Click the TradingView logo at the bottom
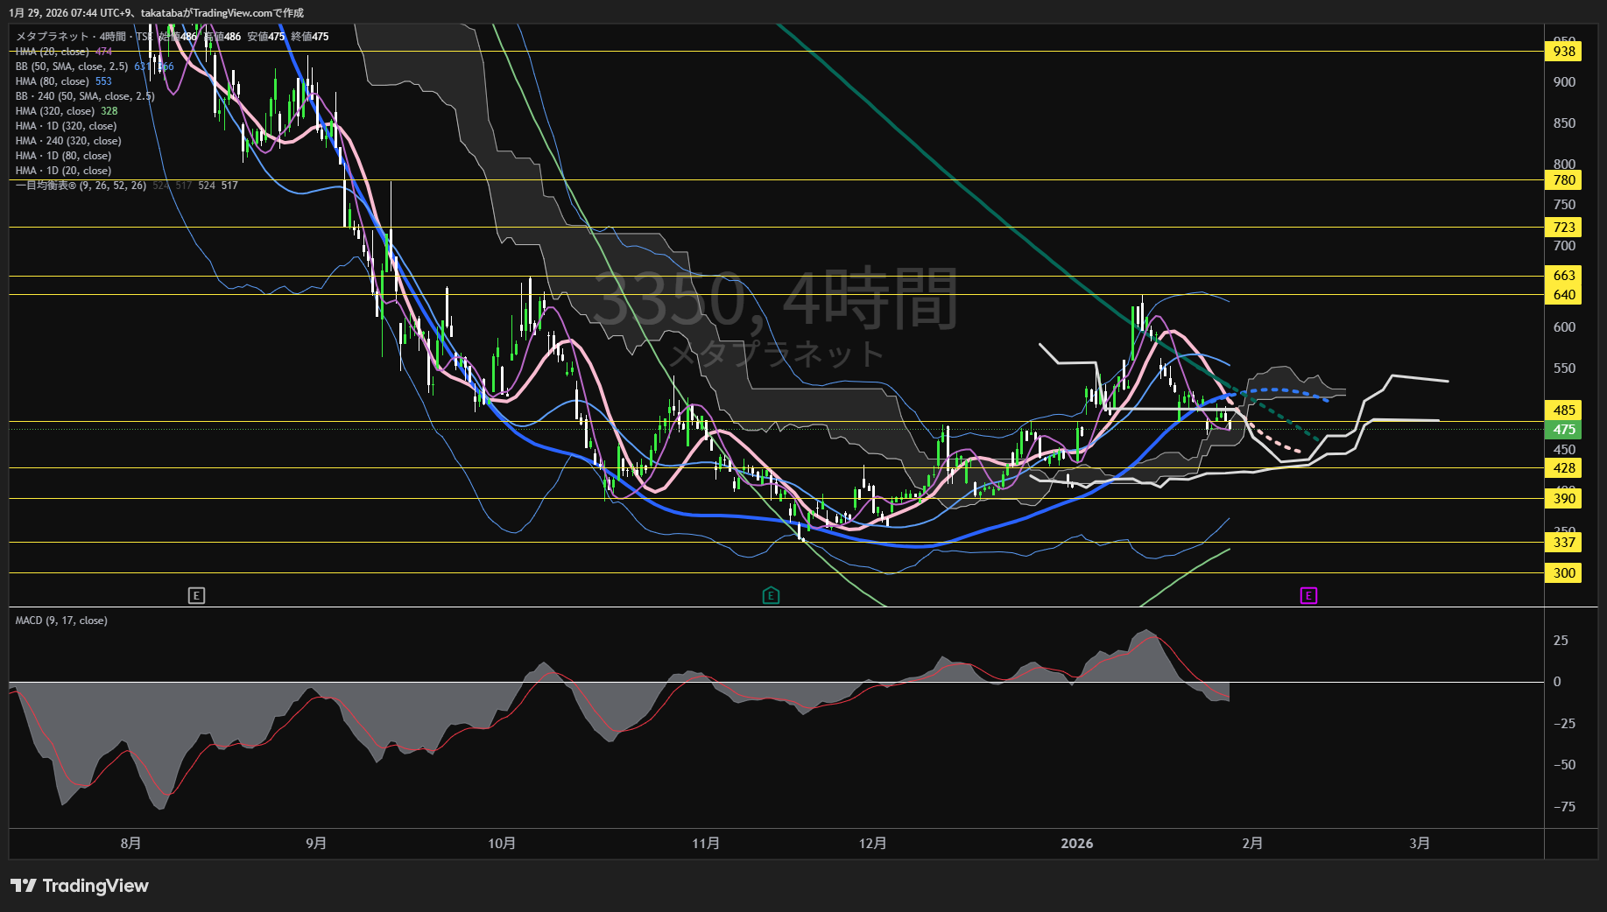This screenshot has height=912, width=1607. tap(80, 886)
